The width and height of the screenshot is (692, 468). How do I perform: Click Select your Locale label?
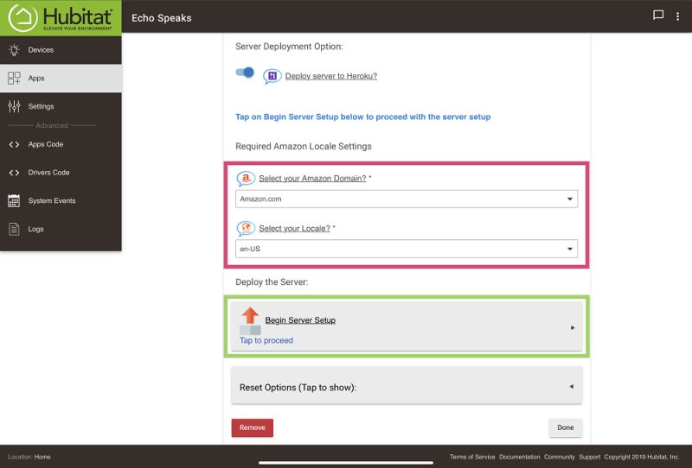tap(294, 228)
